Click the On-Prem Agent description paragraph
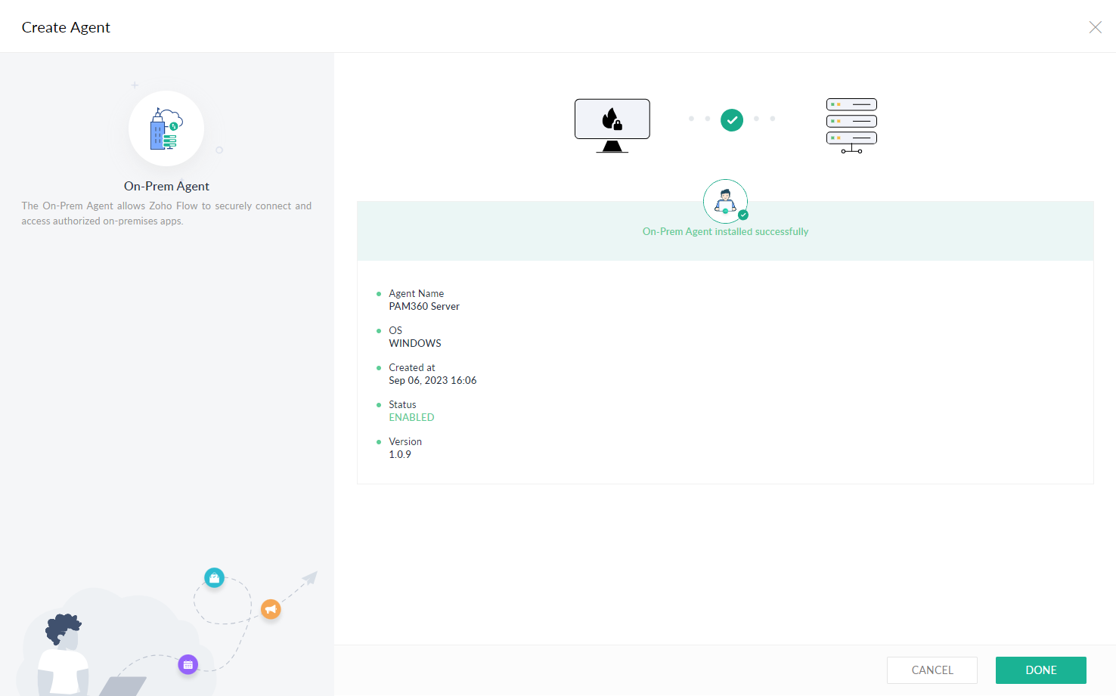 [x=166, y=213]
